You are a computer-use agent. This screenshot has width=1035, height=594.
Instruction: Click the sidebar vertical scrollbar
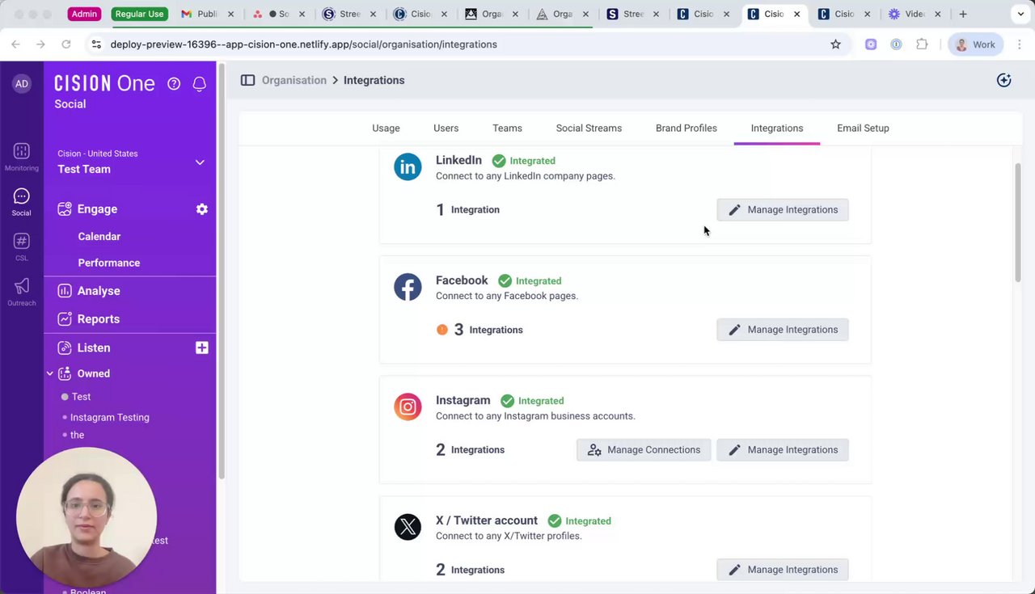(x=221, y=271)
